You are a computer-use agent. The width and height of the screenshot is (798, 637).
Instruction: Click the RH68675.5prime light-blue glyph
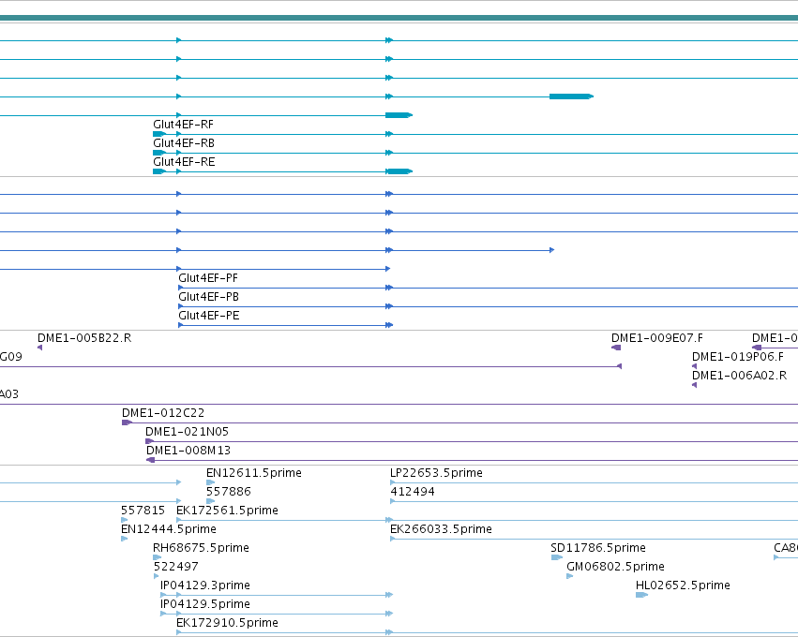[158, 557]
